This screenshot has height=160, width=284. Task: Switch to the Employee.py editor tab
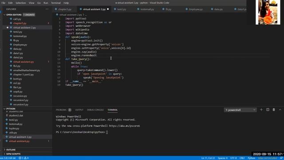(196, 9)
